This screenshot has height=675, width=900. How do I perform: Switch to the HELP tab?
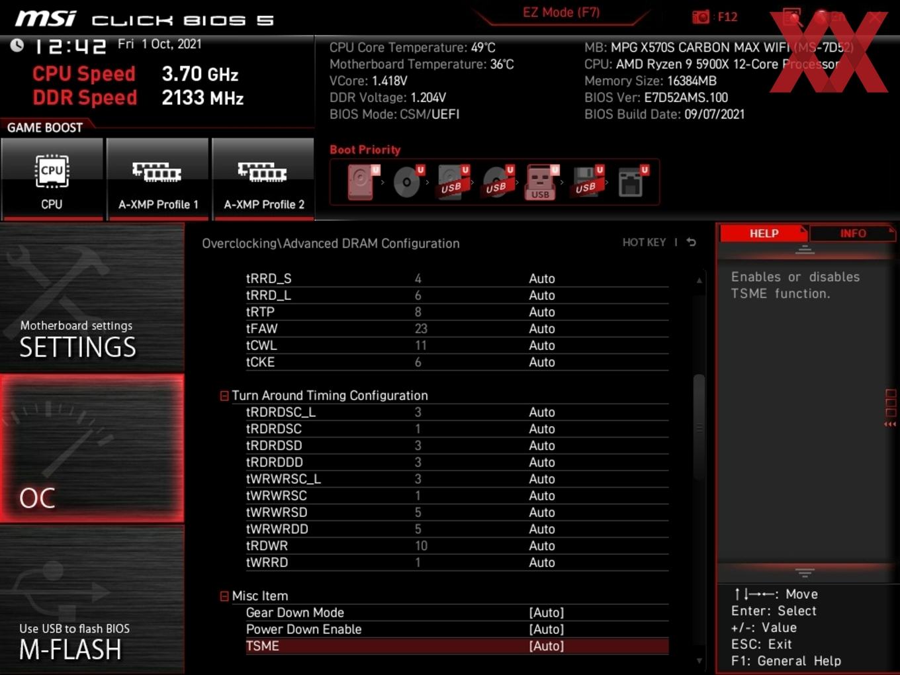[764, 233]
